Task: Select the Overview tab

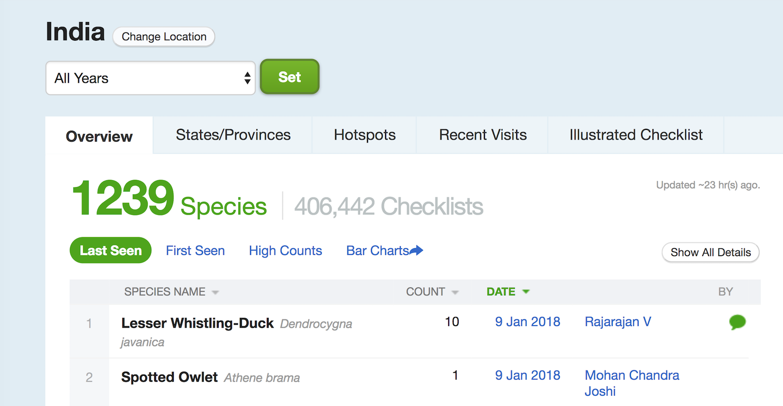Action: click(98, 136)
